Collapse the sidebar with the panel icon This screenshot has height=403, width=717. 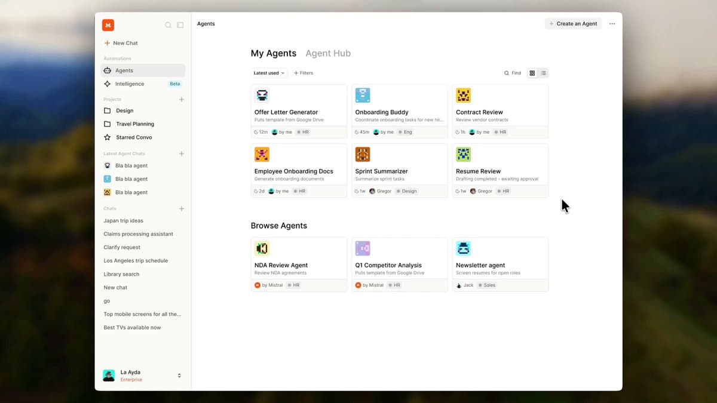[x=180, y=25]
